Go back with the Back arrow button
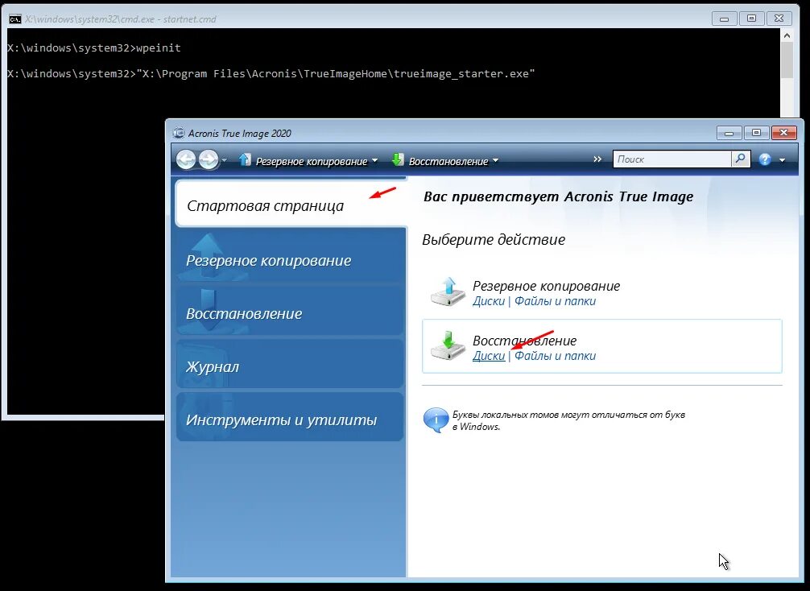This screenshot has width=810, height=591. click(186, 159)
